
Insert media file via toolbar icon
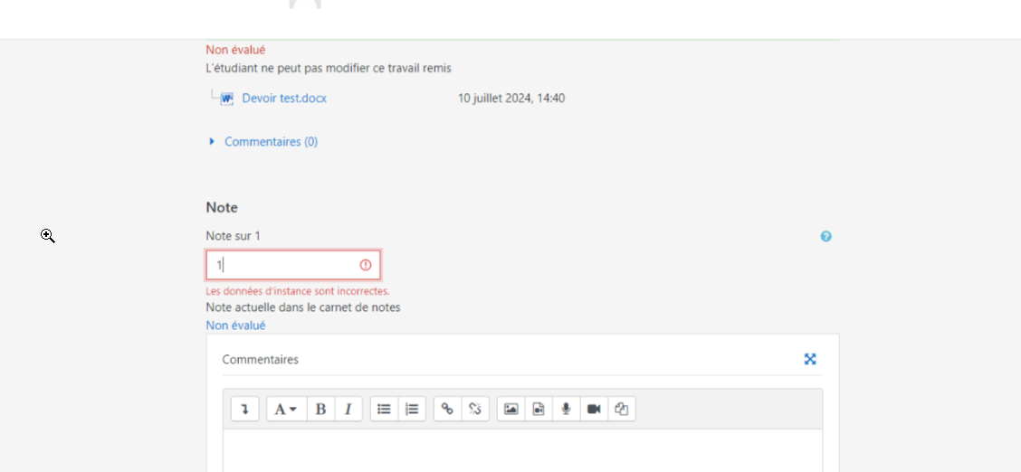pyautogui.click(x=539, y=409)
